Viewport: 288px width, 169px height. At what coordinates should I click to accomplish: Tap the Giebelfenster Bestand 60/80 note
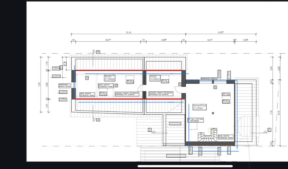coord(64,86)
